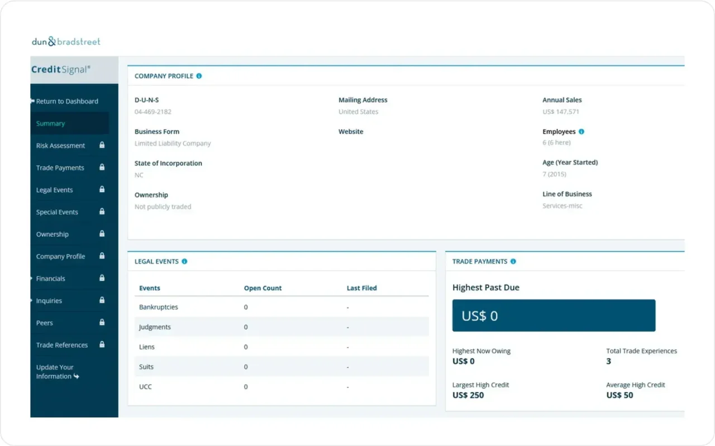The image size is (715, 446).
Task: Select Summary in the sidebar
Action: (x=50, y=123)
